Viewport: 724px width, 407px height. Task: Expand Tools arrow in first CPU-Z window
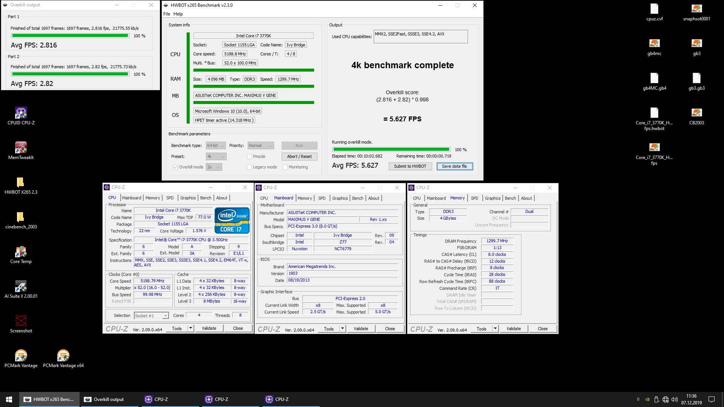coord(190,328)
